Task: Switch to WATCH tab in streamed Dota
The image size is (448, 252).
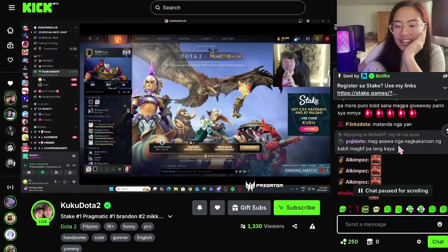Action: pos(184,39)
